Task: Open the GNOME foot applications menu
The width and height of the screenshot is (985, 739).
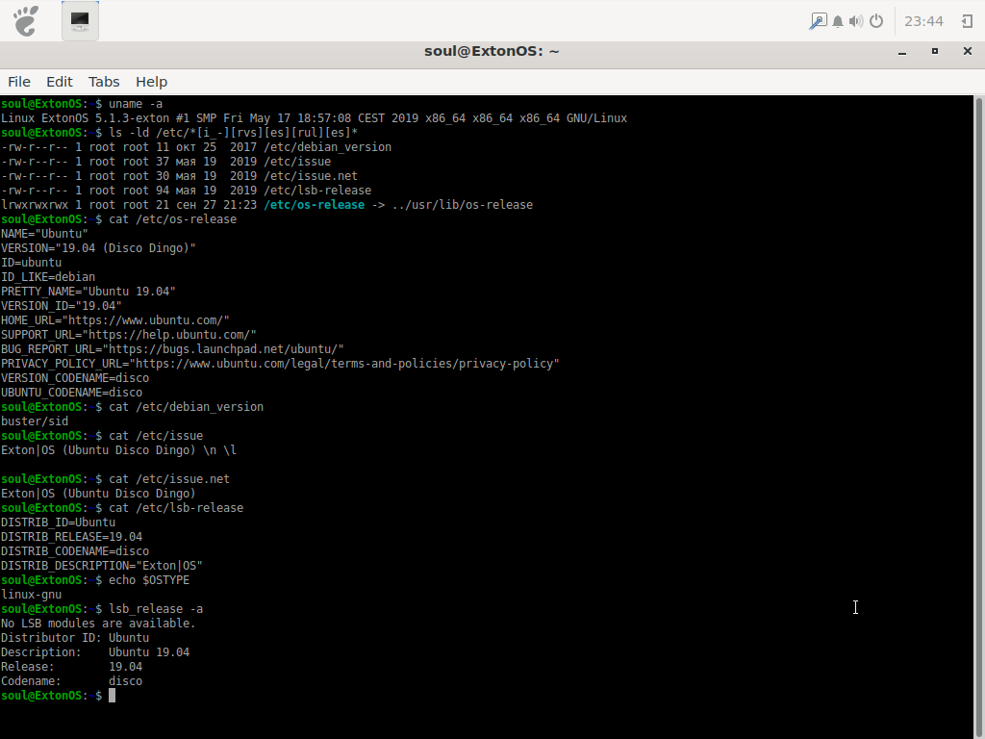Action: tap(26, 21)
